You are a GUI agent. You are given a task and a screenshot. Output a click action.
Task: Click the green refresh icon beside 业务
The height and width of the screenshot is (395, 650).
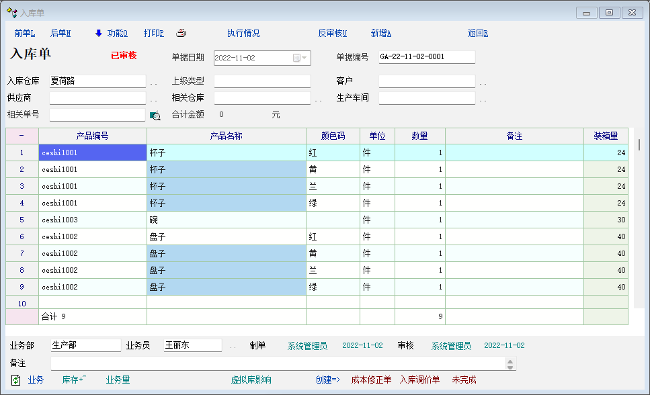pos(16,380)
